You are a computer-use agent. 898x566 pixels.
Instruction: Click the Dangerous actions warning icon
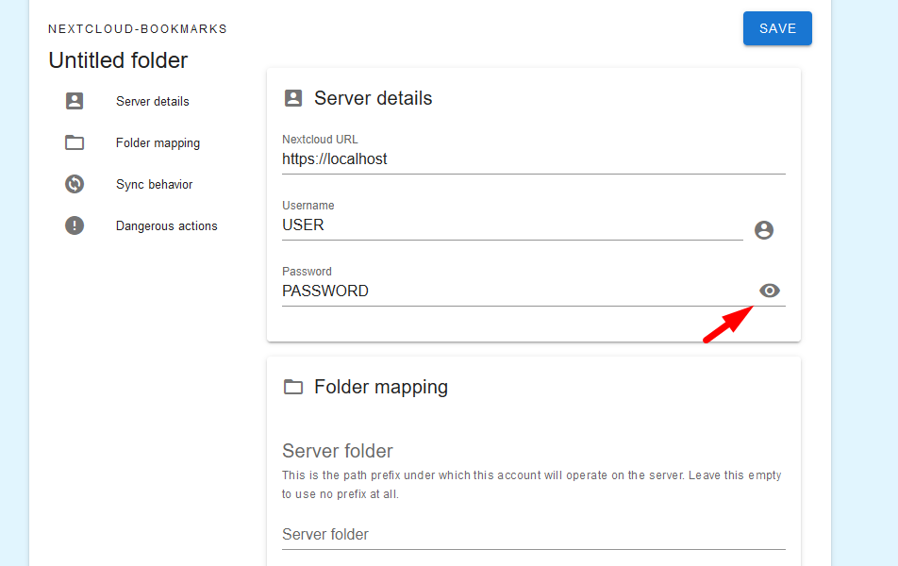coord(75,225)
